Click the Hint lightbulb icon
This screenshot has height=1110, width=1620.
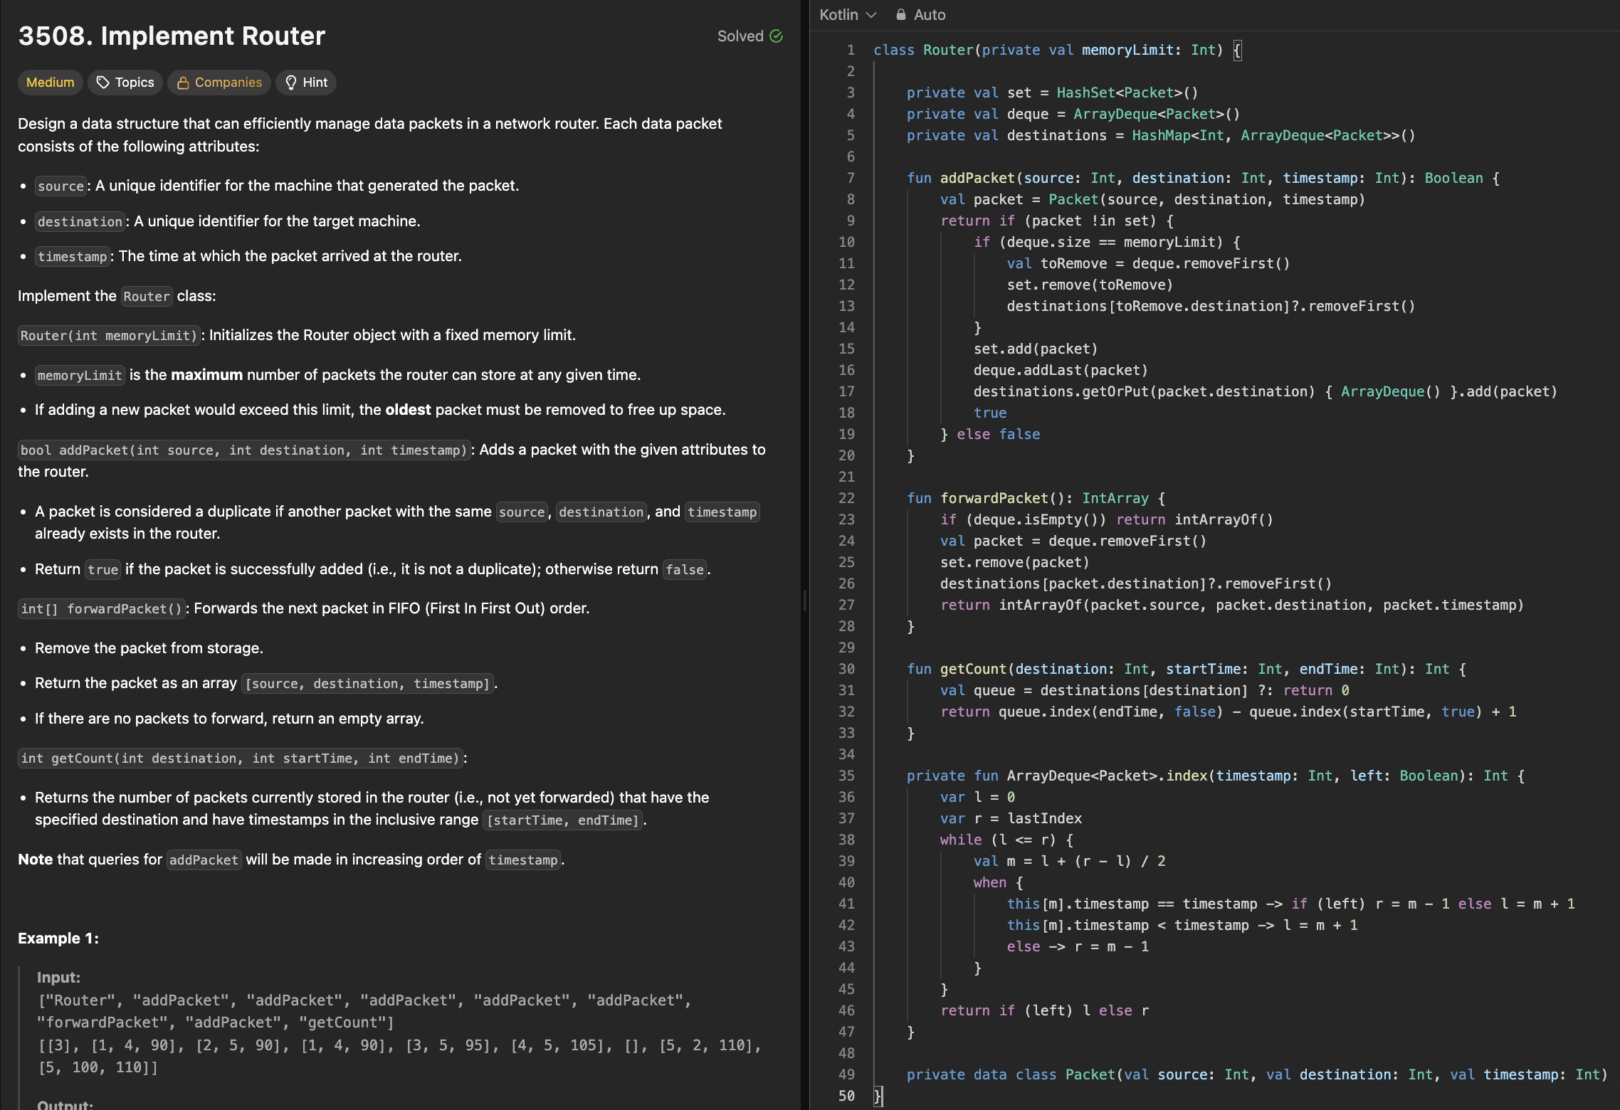(x=290, y=83)
